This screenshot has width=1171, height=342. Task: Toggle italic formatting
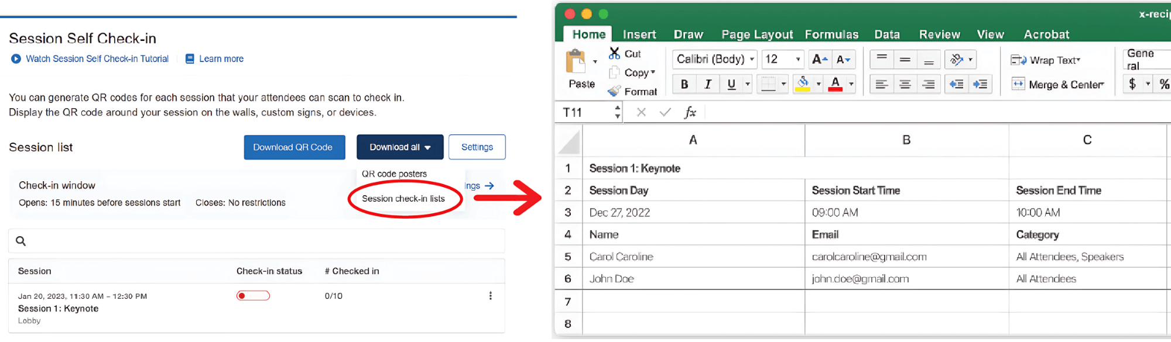pos(708,84)
